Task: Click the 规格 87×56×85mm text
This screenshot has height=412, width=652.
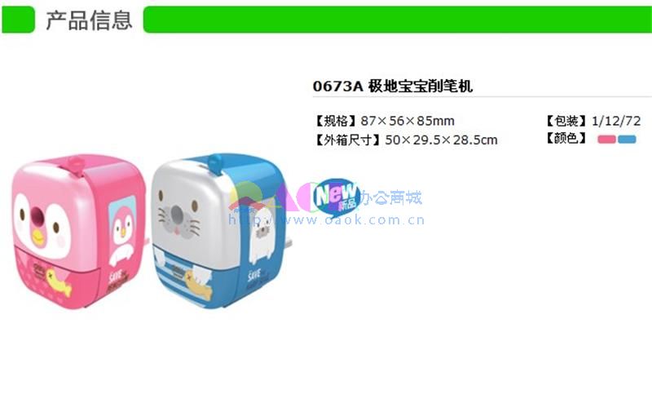Action: coord(384,121)
